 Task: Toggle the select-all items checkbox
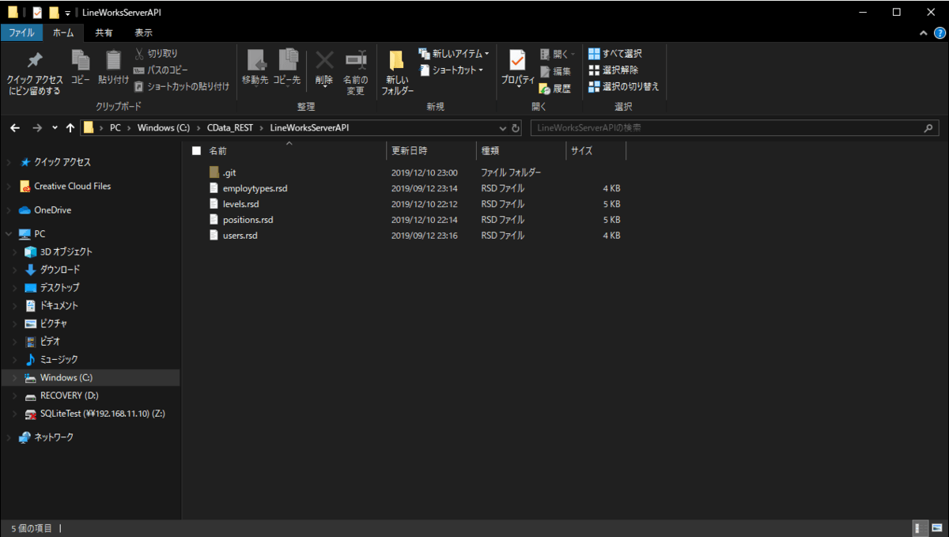click(x=196, y=150)
